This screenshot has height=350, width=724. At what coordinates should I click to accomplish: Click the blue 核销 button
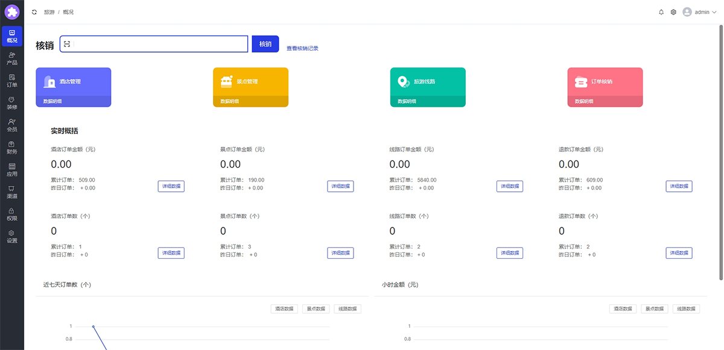tap(265, 44)
